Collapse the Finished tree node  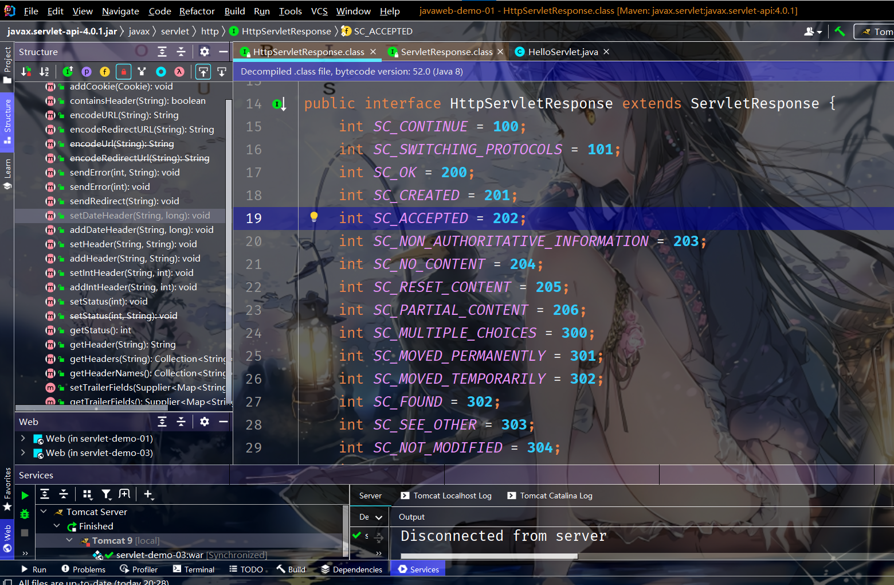point(57,525)
